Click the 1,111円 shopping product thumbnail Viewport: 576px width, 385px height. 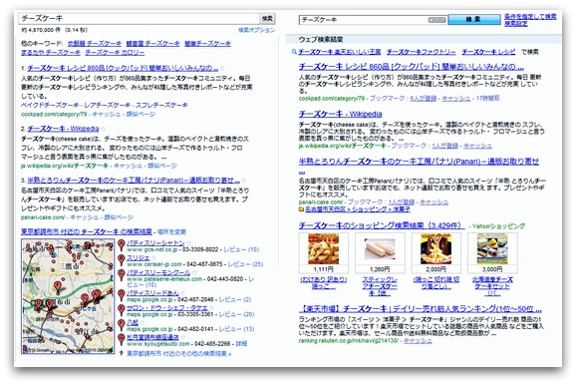tap(323, 249)
